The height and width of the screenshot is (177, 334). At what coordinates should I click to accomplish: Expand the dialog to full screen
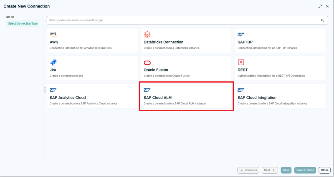320,6
